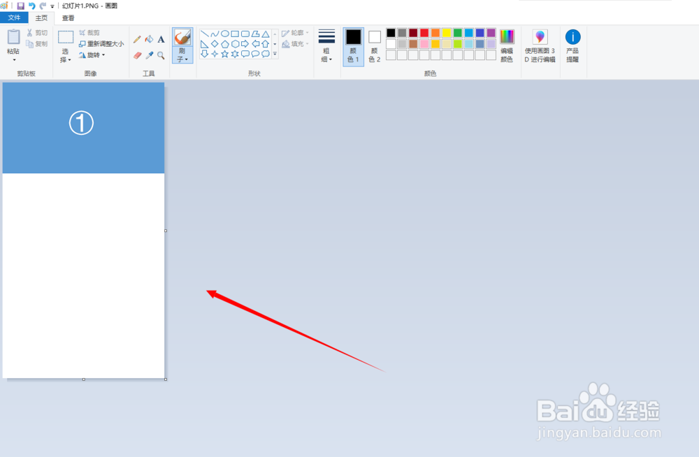Select the Text tool (A icon)

[x=161, y=40]
